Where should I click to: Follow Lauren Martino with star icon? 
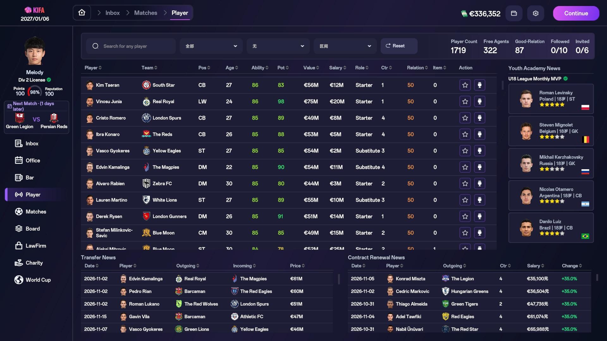[x=465, y=200]
